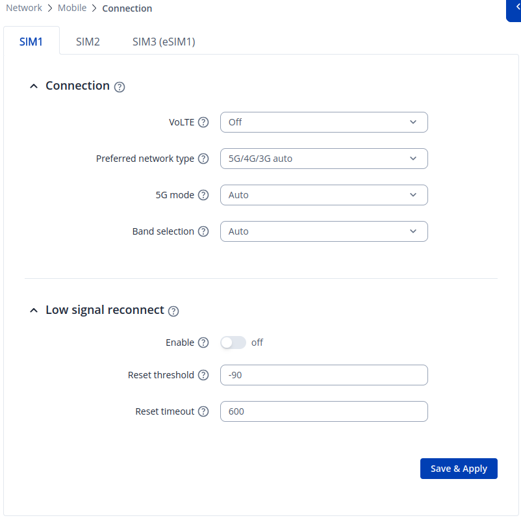
Task: Click help icon next to Enable label
Action: coord(203,343)
